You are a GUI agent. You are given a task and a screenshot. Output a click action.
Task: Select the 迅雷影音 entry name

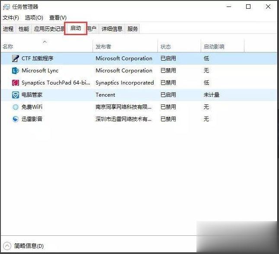point(32,119)
